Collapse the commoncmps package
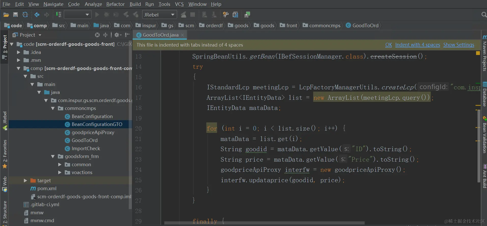This screenshot has height=226, width=487. (53, 108)
